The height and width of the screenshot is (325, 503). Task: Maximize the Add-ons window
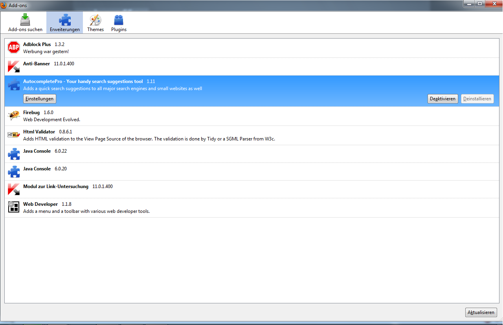point(479,4)
